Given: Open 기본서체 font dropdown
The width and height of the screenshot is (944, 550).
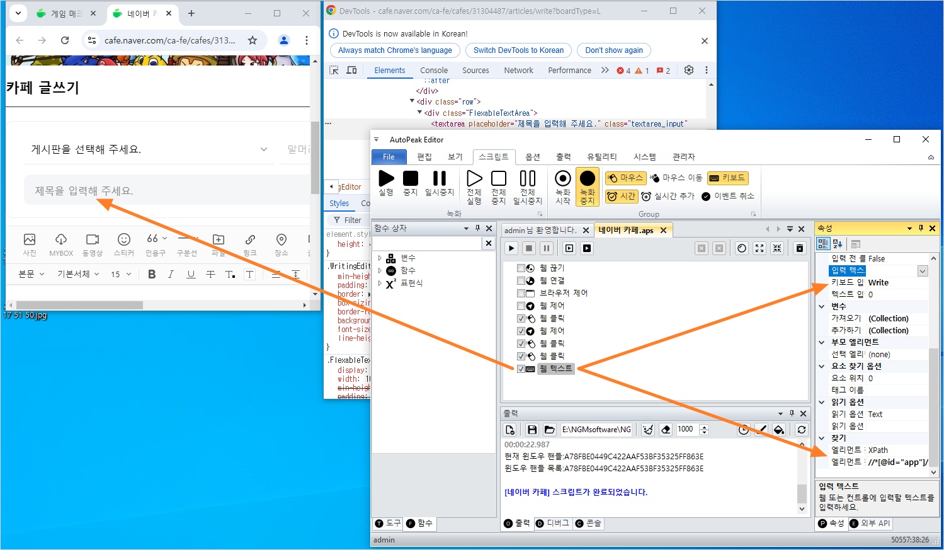Looking at the screenshot, I should [79, 274].
